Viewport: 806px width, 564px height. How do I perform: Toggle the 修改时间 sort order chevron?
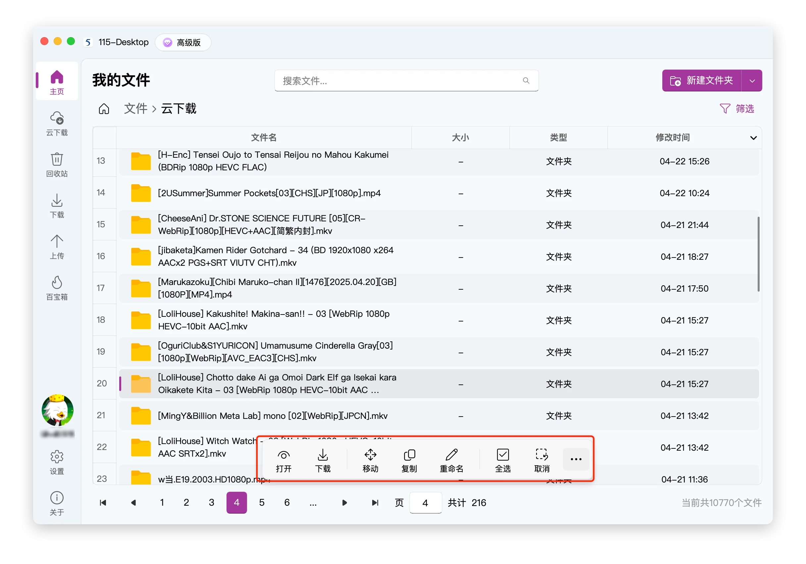(x=753, y=138)
